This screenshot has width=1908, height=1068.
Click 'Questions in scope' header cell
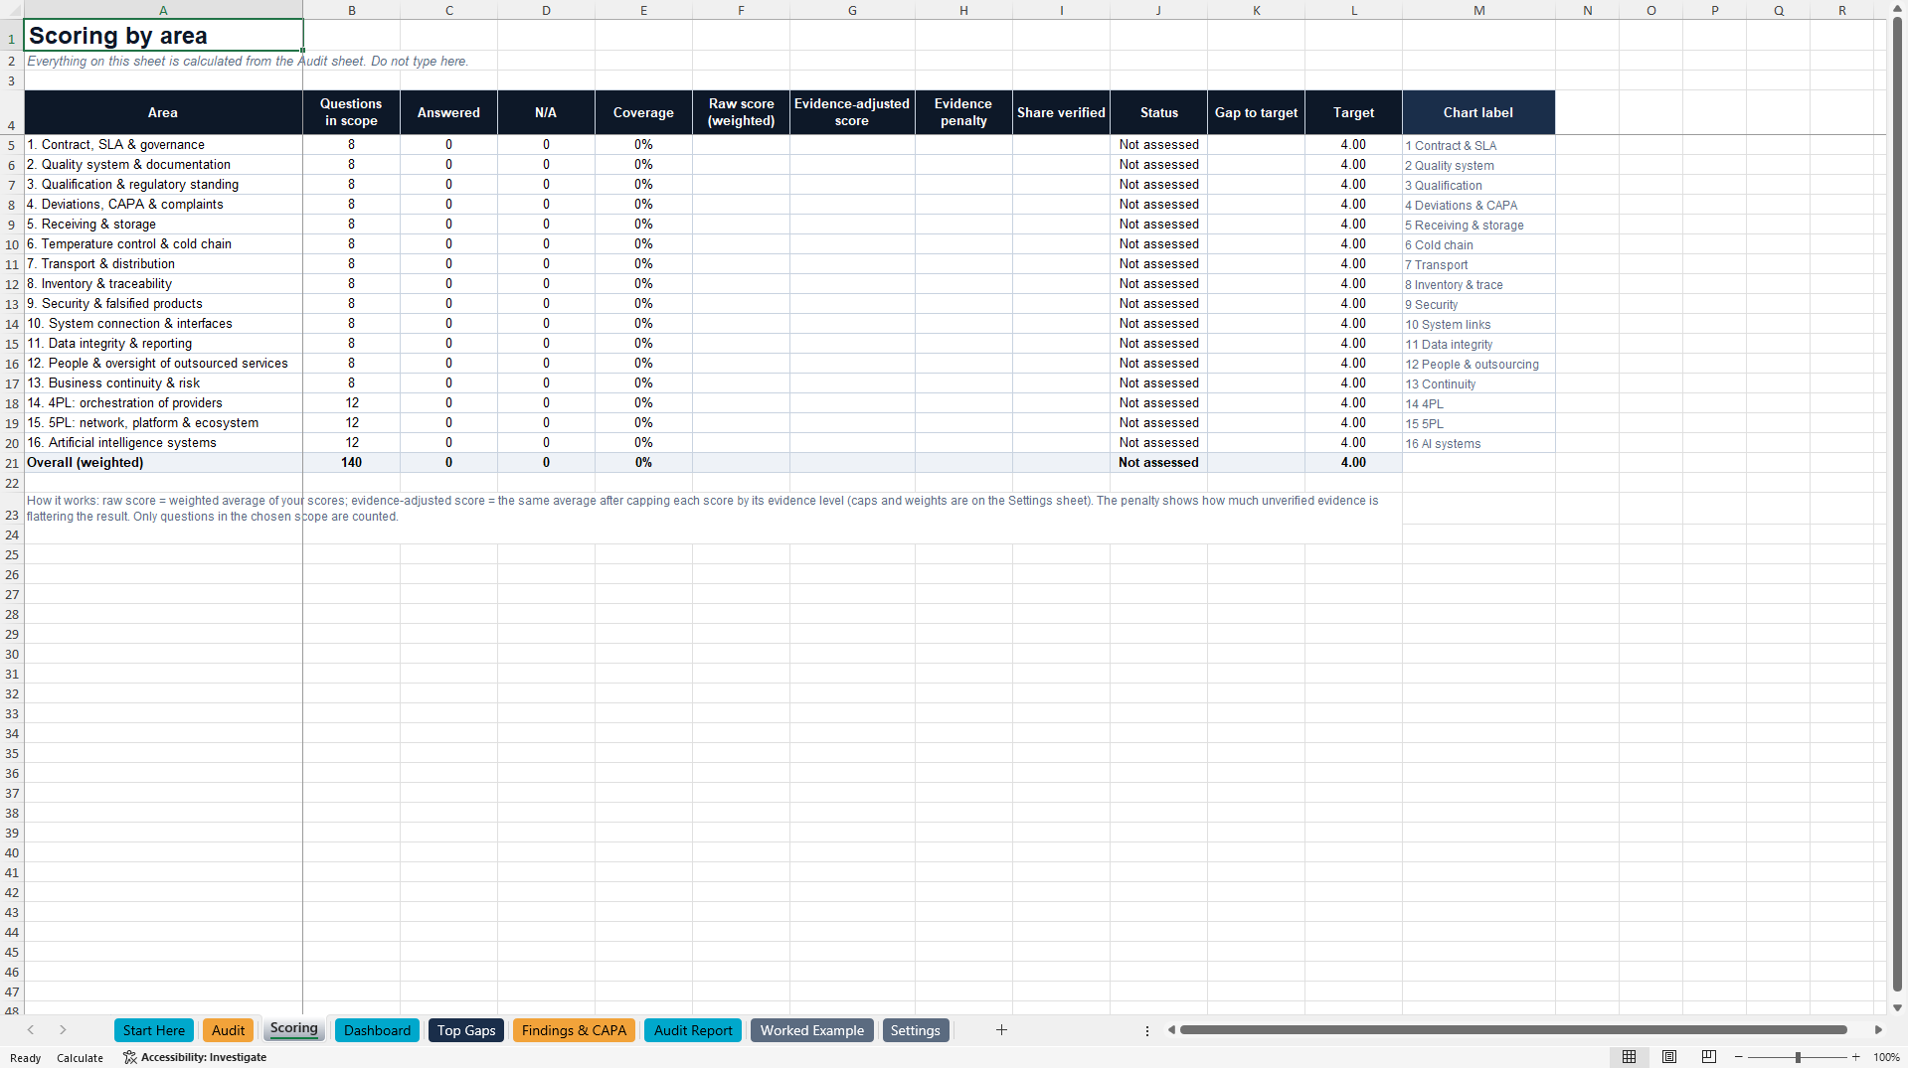pos(351,112)
